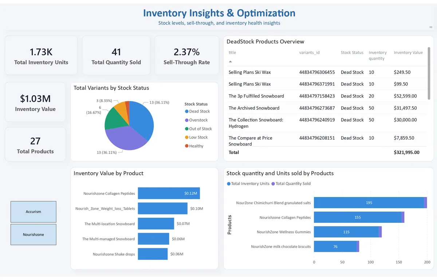The image size is (437, 280).
Task: Click the Total Quantity Sold card
Action: tap(116, 56)
